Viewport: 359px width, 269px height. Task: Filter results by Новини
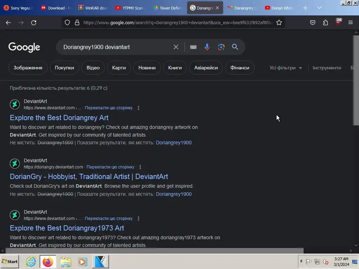[147, 68]
